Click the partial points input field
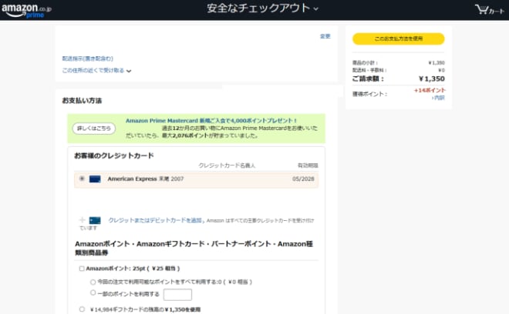509x314 pixels. (x=177, y=295)
